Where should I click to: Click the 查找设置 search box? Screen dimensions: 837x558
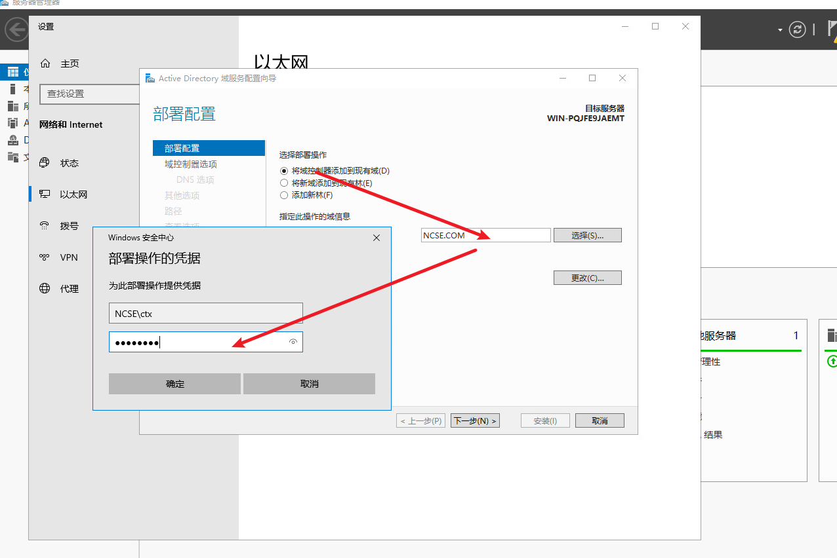coord(90,94)
